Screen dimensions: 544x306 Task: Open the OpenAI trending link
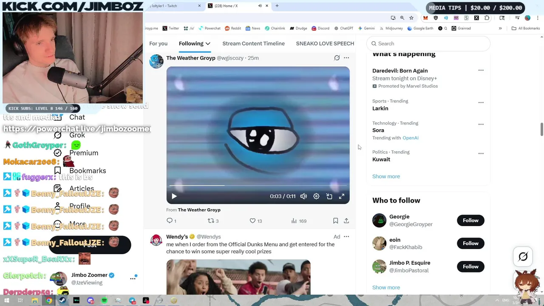click(410, 138)
